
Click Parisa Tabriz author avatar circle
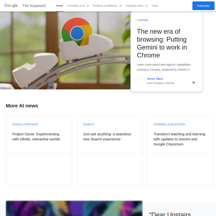pyautogui.click(x=141, y=81)
